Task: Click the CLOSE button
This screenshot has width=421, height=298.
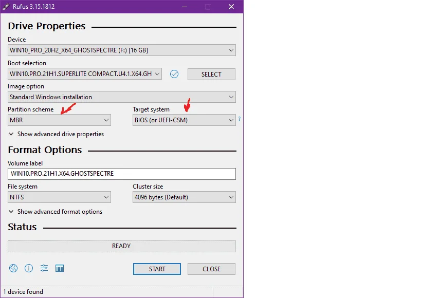Action: pos(211,269)
